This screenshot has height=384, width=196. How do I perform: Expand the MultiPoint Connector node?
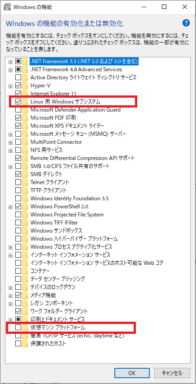[x=10, y=142]
